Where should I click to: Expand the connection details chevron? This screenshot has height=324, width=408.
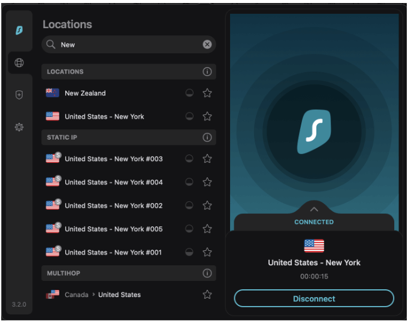(x=314, y=209)
